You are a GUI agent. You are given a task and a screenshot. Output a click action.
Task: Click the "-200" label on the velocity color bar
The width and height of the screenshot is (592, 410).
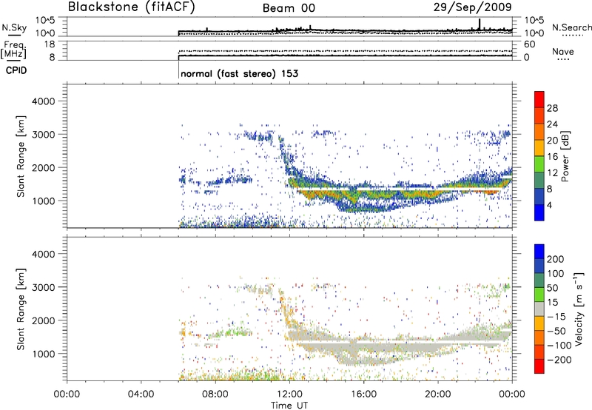tap(559, 360)
